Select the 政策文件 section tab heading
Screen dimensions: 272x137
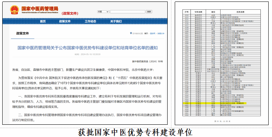(23, 33)
